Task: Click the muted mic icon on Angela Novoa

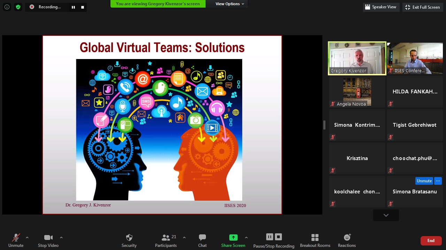Action: [x=333, y=104]
